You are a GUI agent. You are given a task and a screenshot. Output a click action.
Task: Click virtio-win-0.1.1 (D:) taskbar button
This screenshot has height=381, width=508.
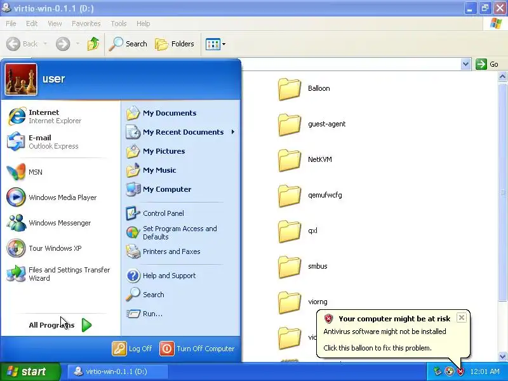click(x=118, y=371)
